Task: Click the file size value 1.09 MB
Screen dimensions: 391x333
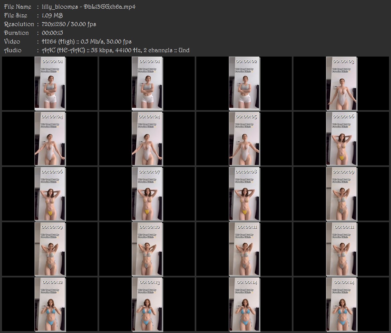Action: [52, 15]
